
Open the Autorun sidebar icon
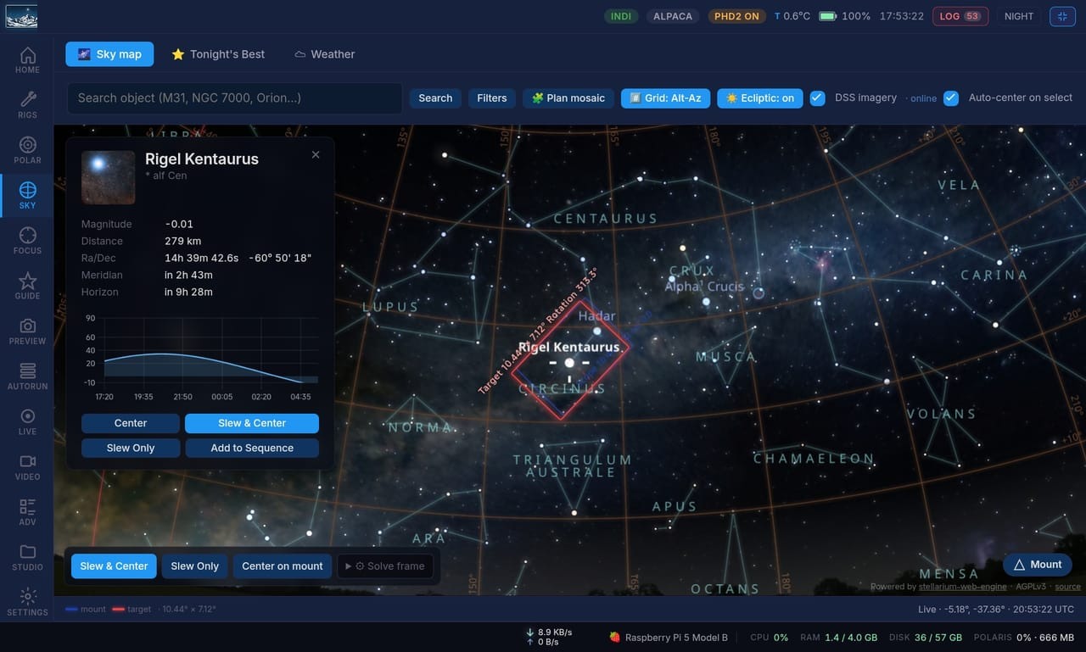tap(27, 376)
